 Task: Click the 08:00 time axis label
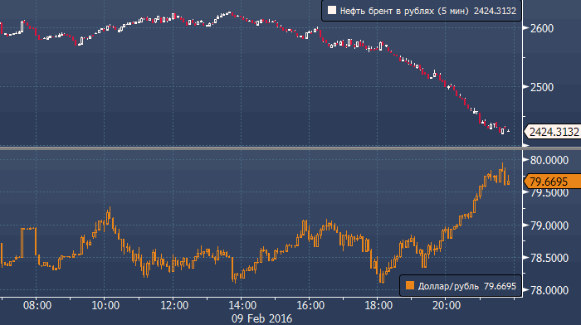pyautogui.click(x=37, y=305)
